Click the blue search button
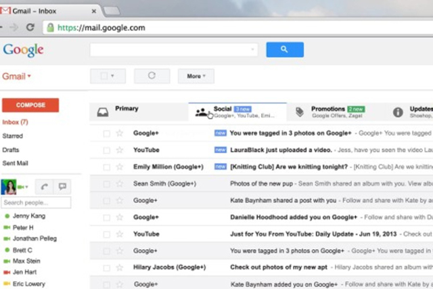 coord(285,49)
